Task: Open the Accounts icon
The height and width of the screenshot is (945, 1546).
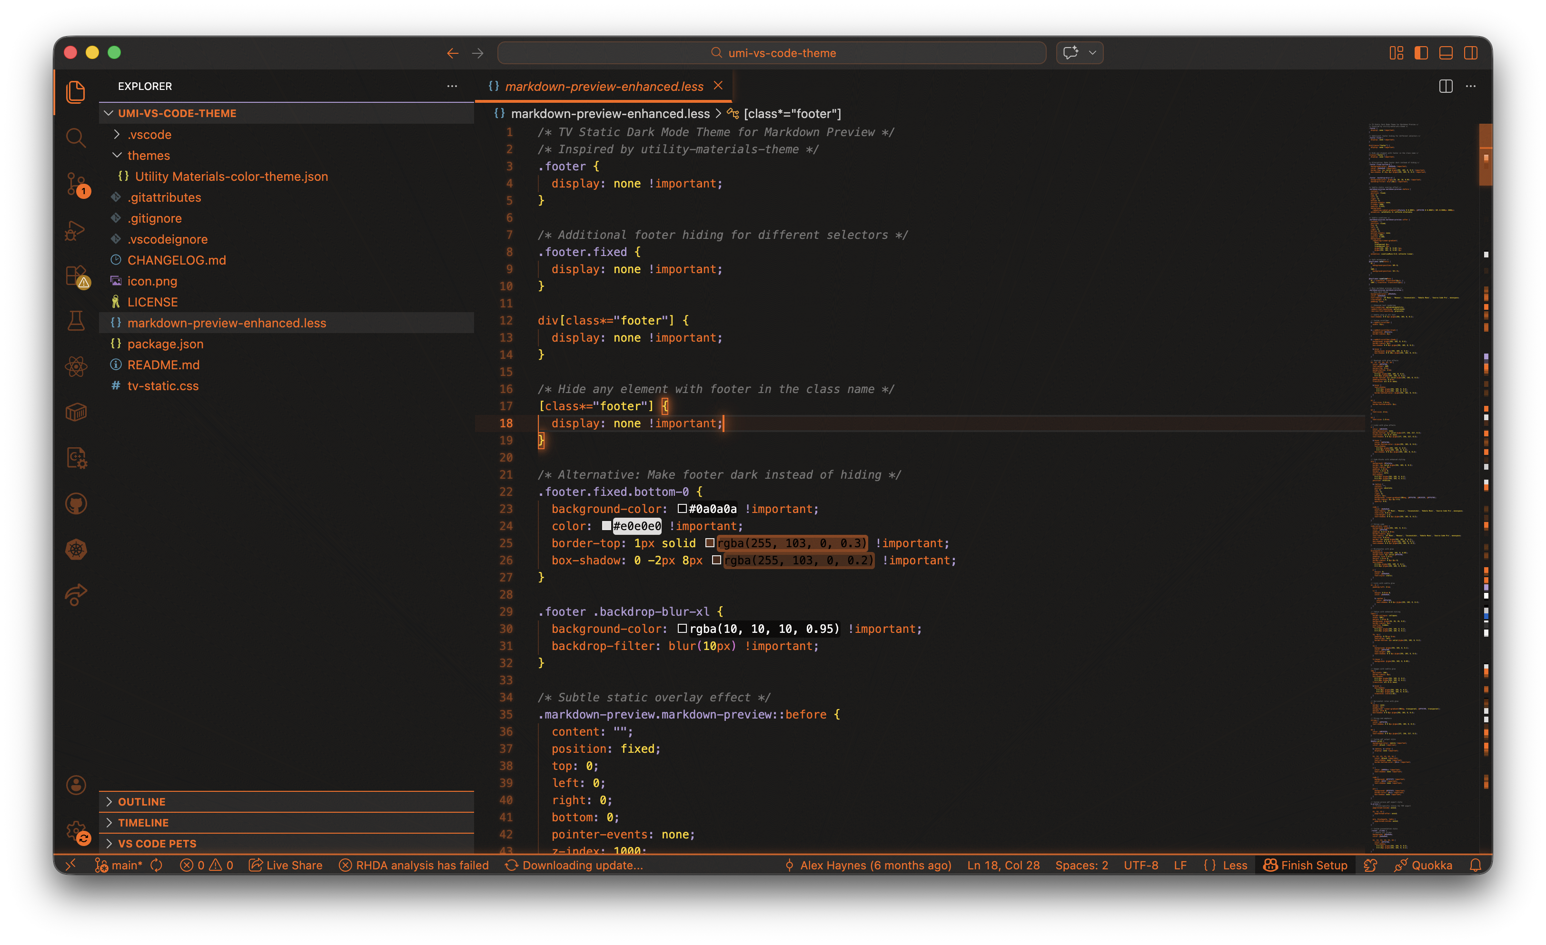Action: [76, 785]
